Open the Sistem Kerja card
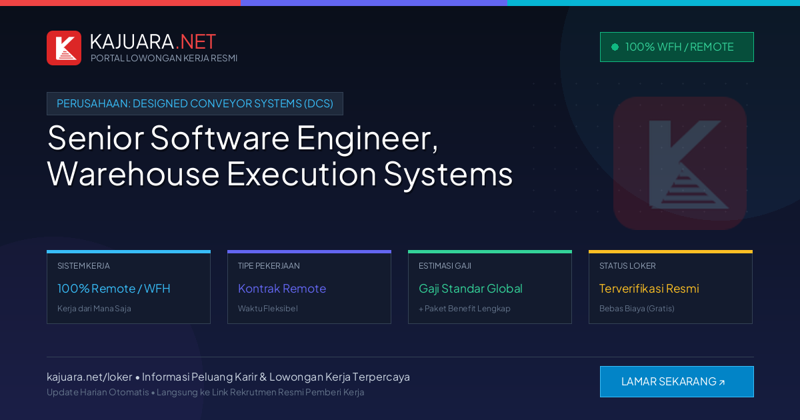Image resolution: width=800 pixels, height=420 pixels. click(129, 287)
